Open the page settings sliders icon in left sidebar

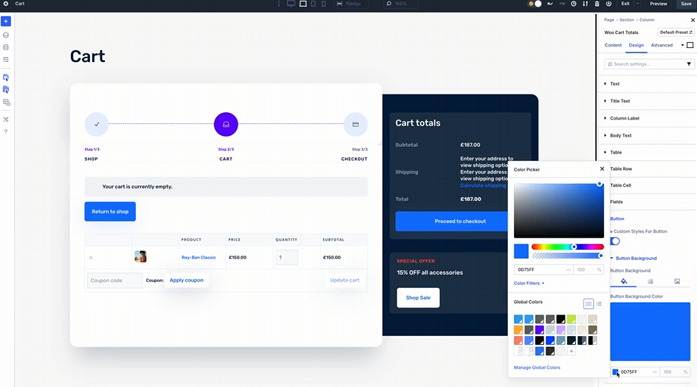click(x=6, y=60)
